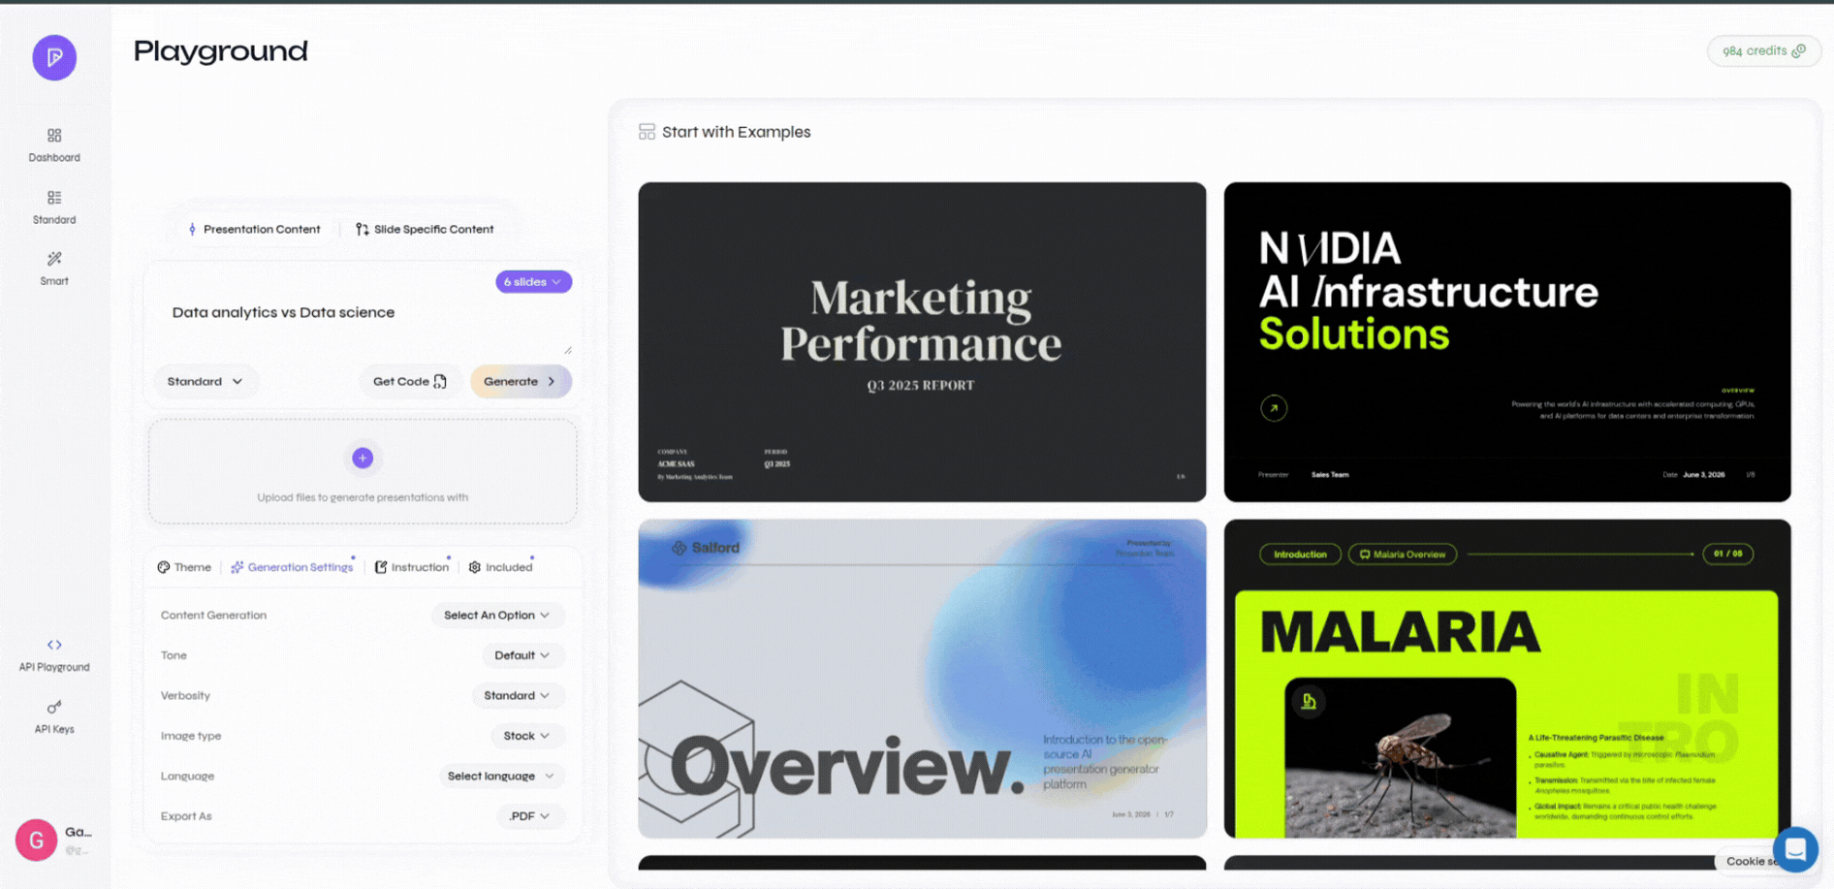Open the Smart wand sidebar icon
Image resolution: width=1834 pixels, height=889 pixels.
[x=54, y=259]
